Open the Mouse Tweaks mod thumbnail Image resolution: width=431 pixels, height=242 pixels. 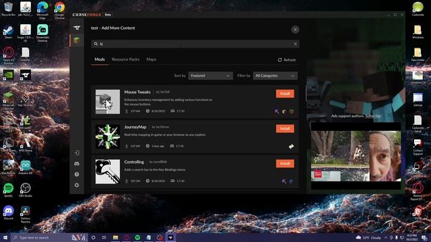click(108, 102)
